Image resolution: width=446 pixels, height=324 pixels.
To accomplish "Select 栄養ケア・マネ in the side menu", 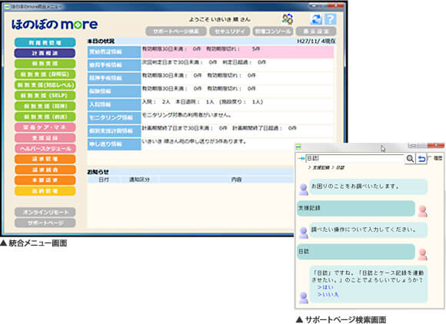I will point(45,127).
